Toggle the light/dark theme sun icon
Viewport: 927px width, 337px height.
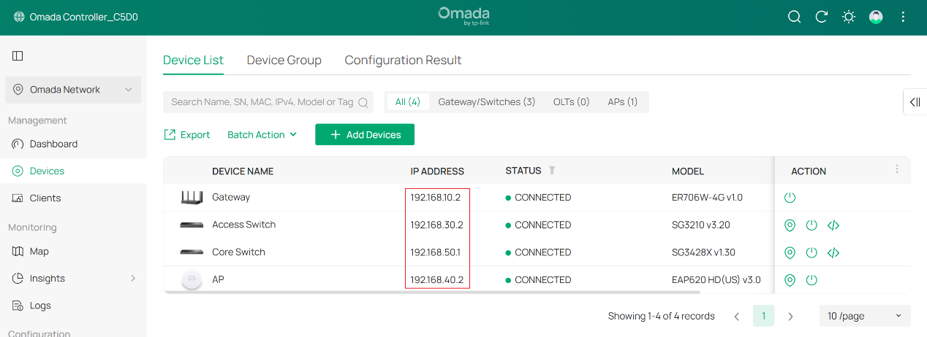(x=849, y=17)
